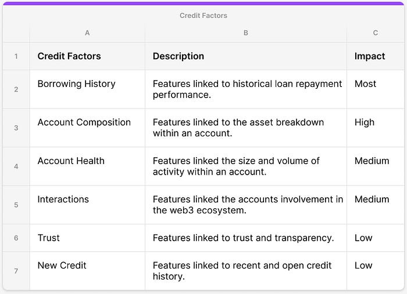The height and width of the screenshot is (294, 407).
Task: Select row 3 number header
Action: tap(16, 128)
